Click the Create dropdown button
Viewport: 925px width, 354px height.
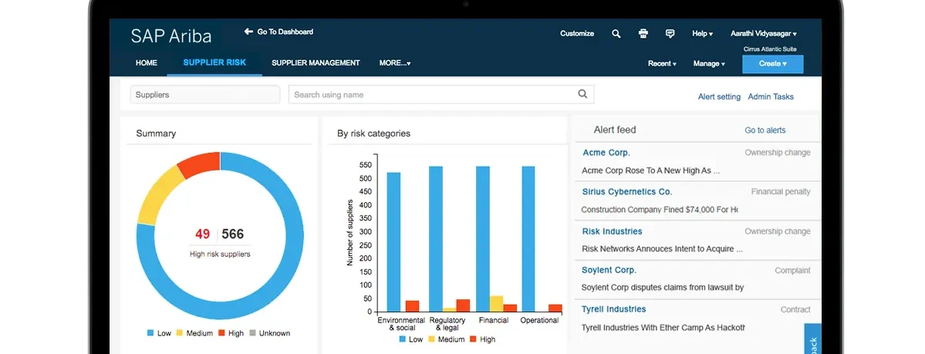[773, 64]
